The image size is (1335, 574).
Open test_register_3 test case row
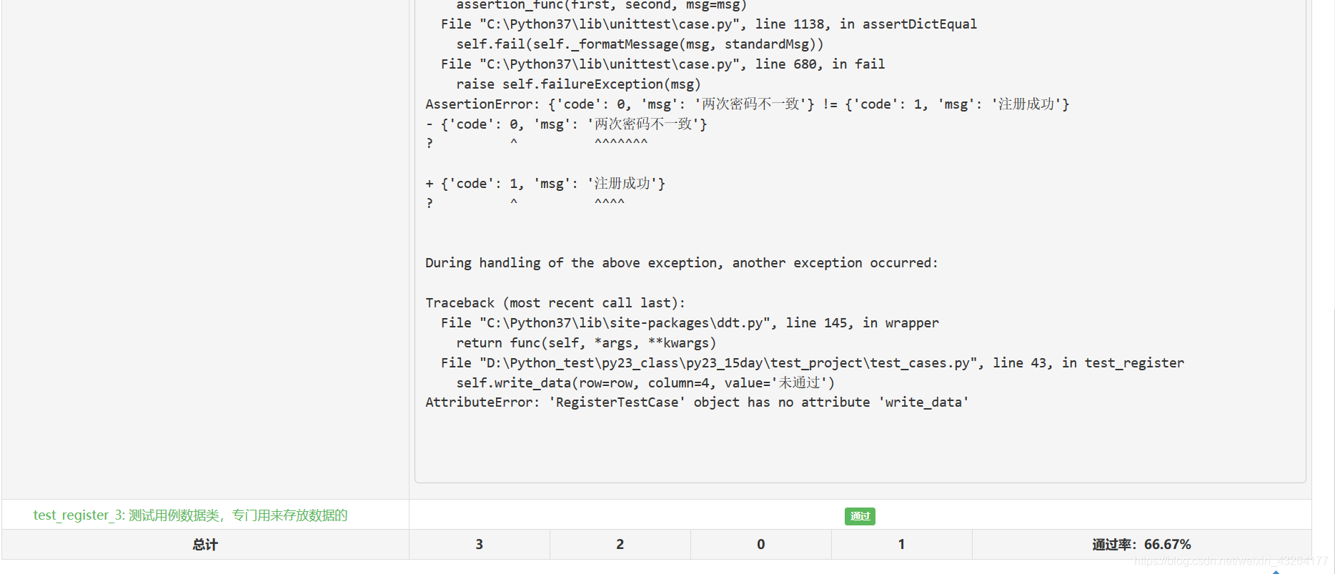pos(190,515)
